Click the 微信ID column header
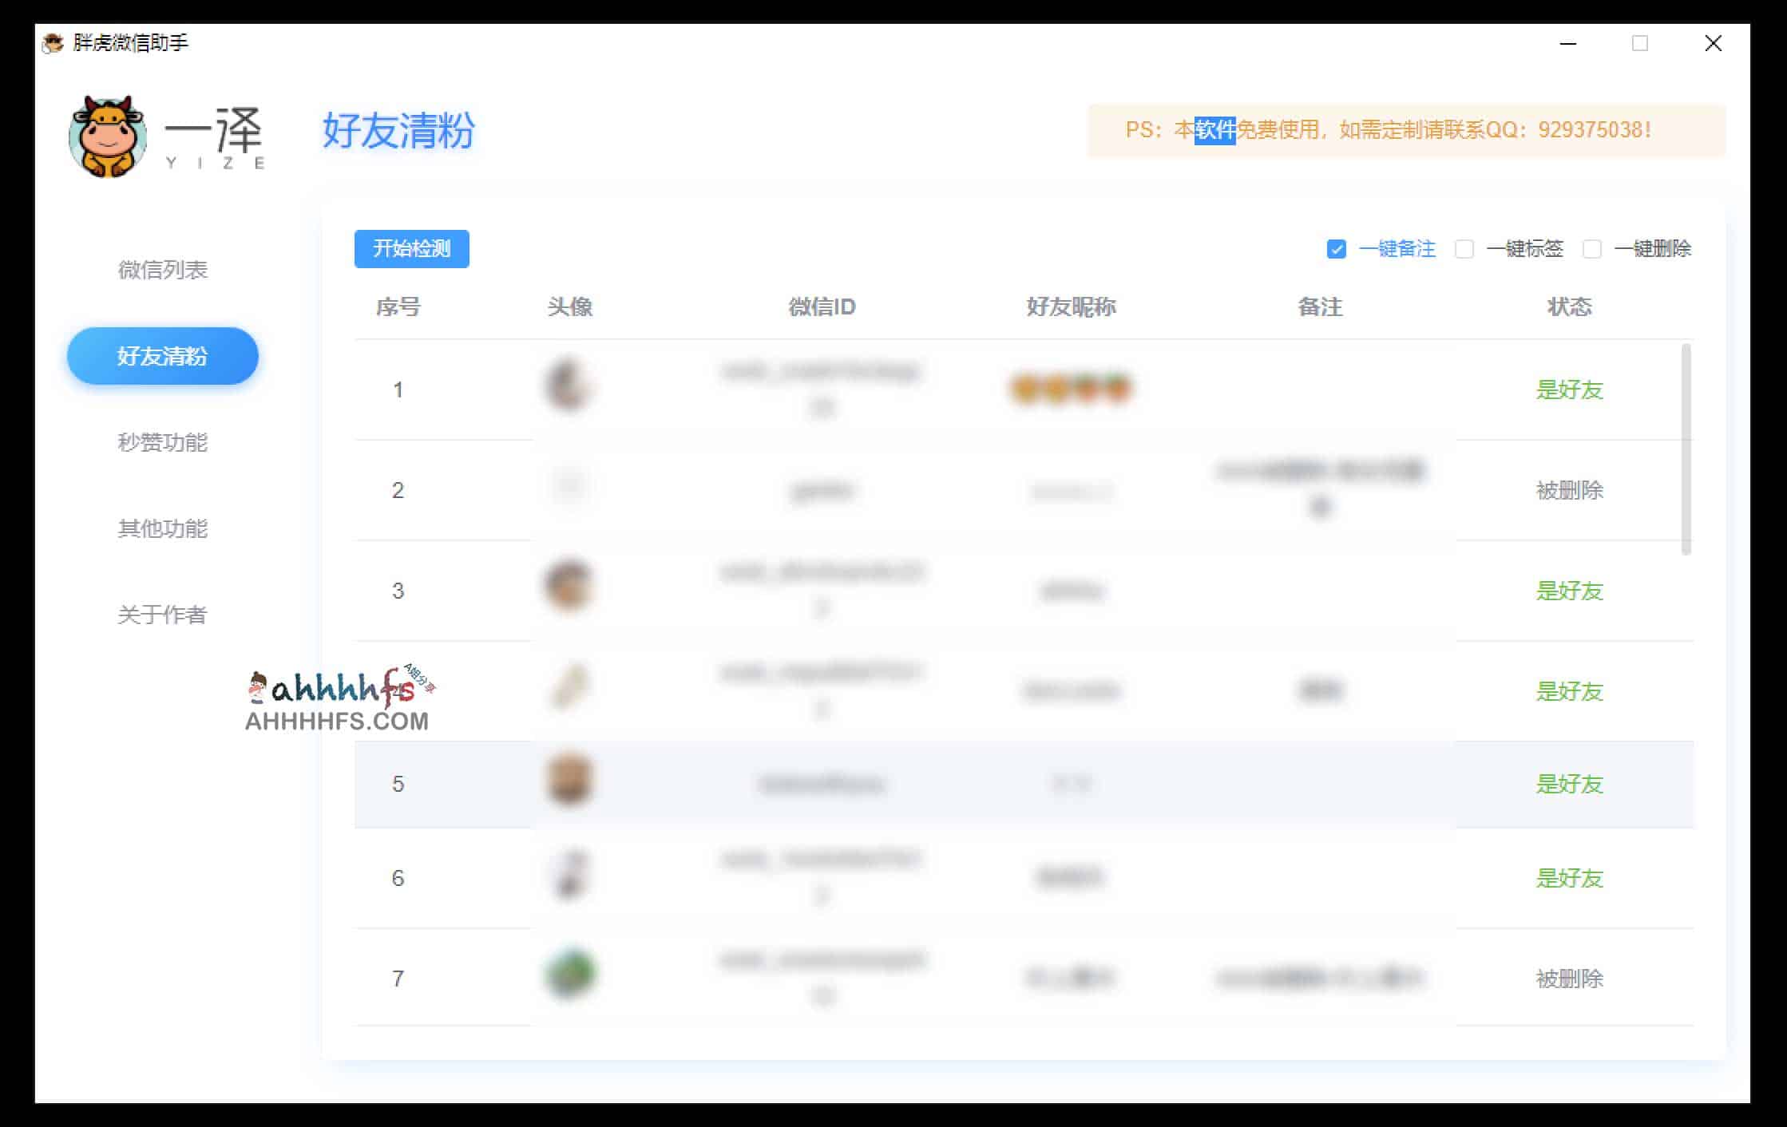 pyautogui.click(x=822, y=307)
